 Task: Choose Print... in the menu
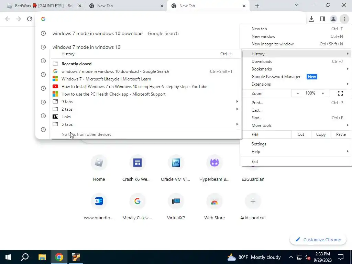click(296, 102)
